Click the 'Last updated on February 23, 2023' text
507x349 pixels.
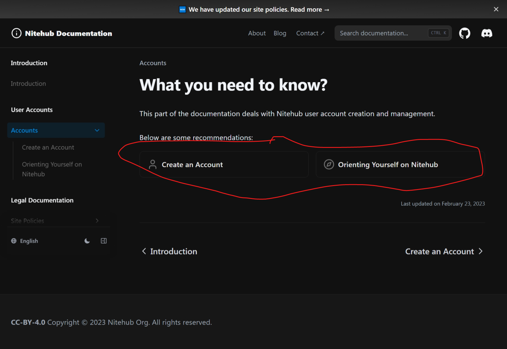pyautogui.click(x=443, y=204)
